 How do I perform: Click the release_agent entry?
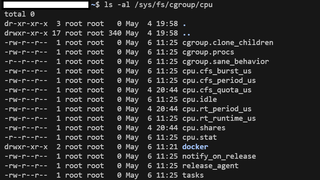(210, 166)
